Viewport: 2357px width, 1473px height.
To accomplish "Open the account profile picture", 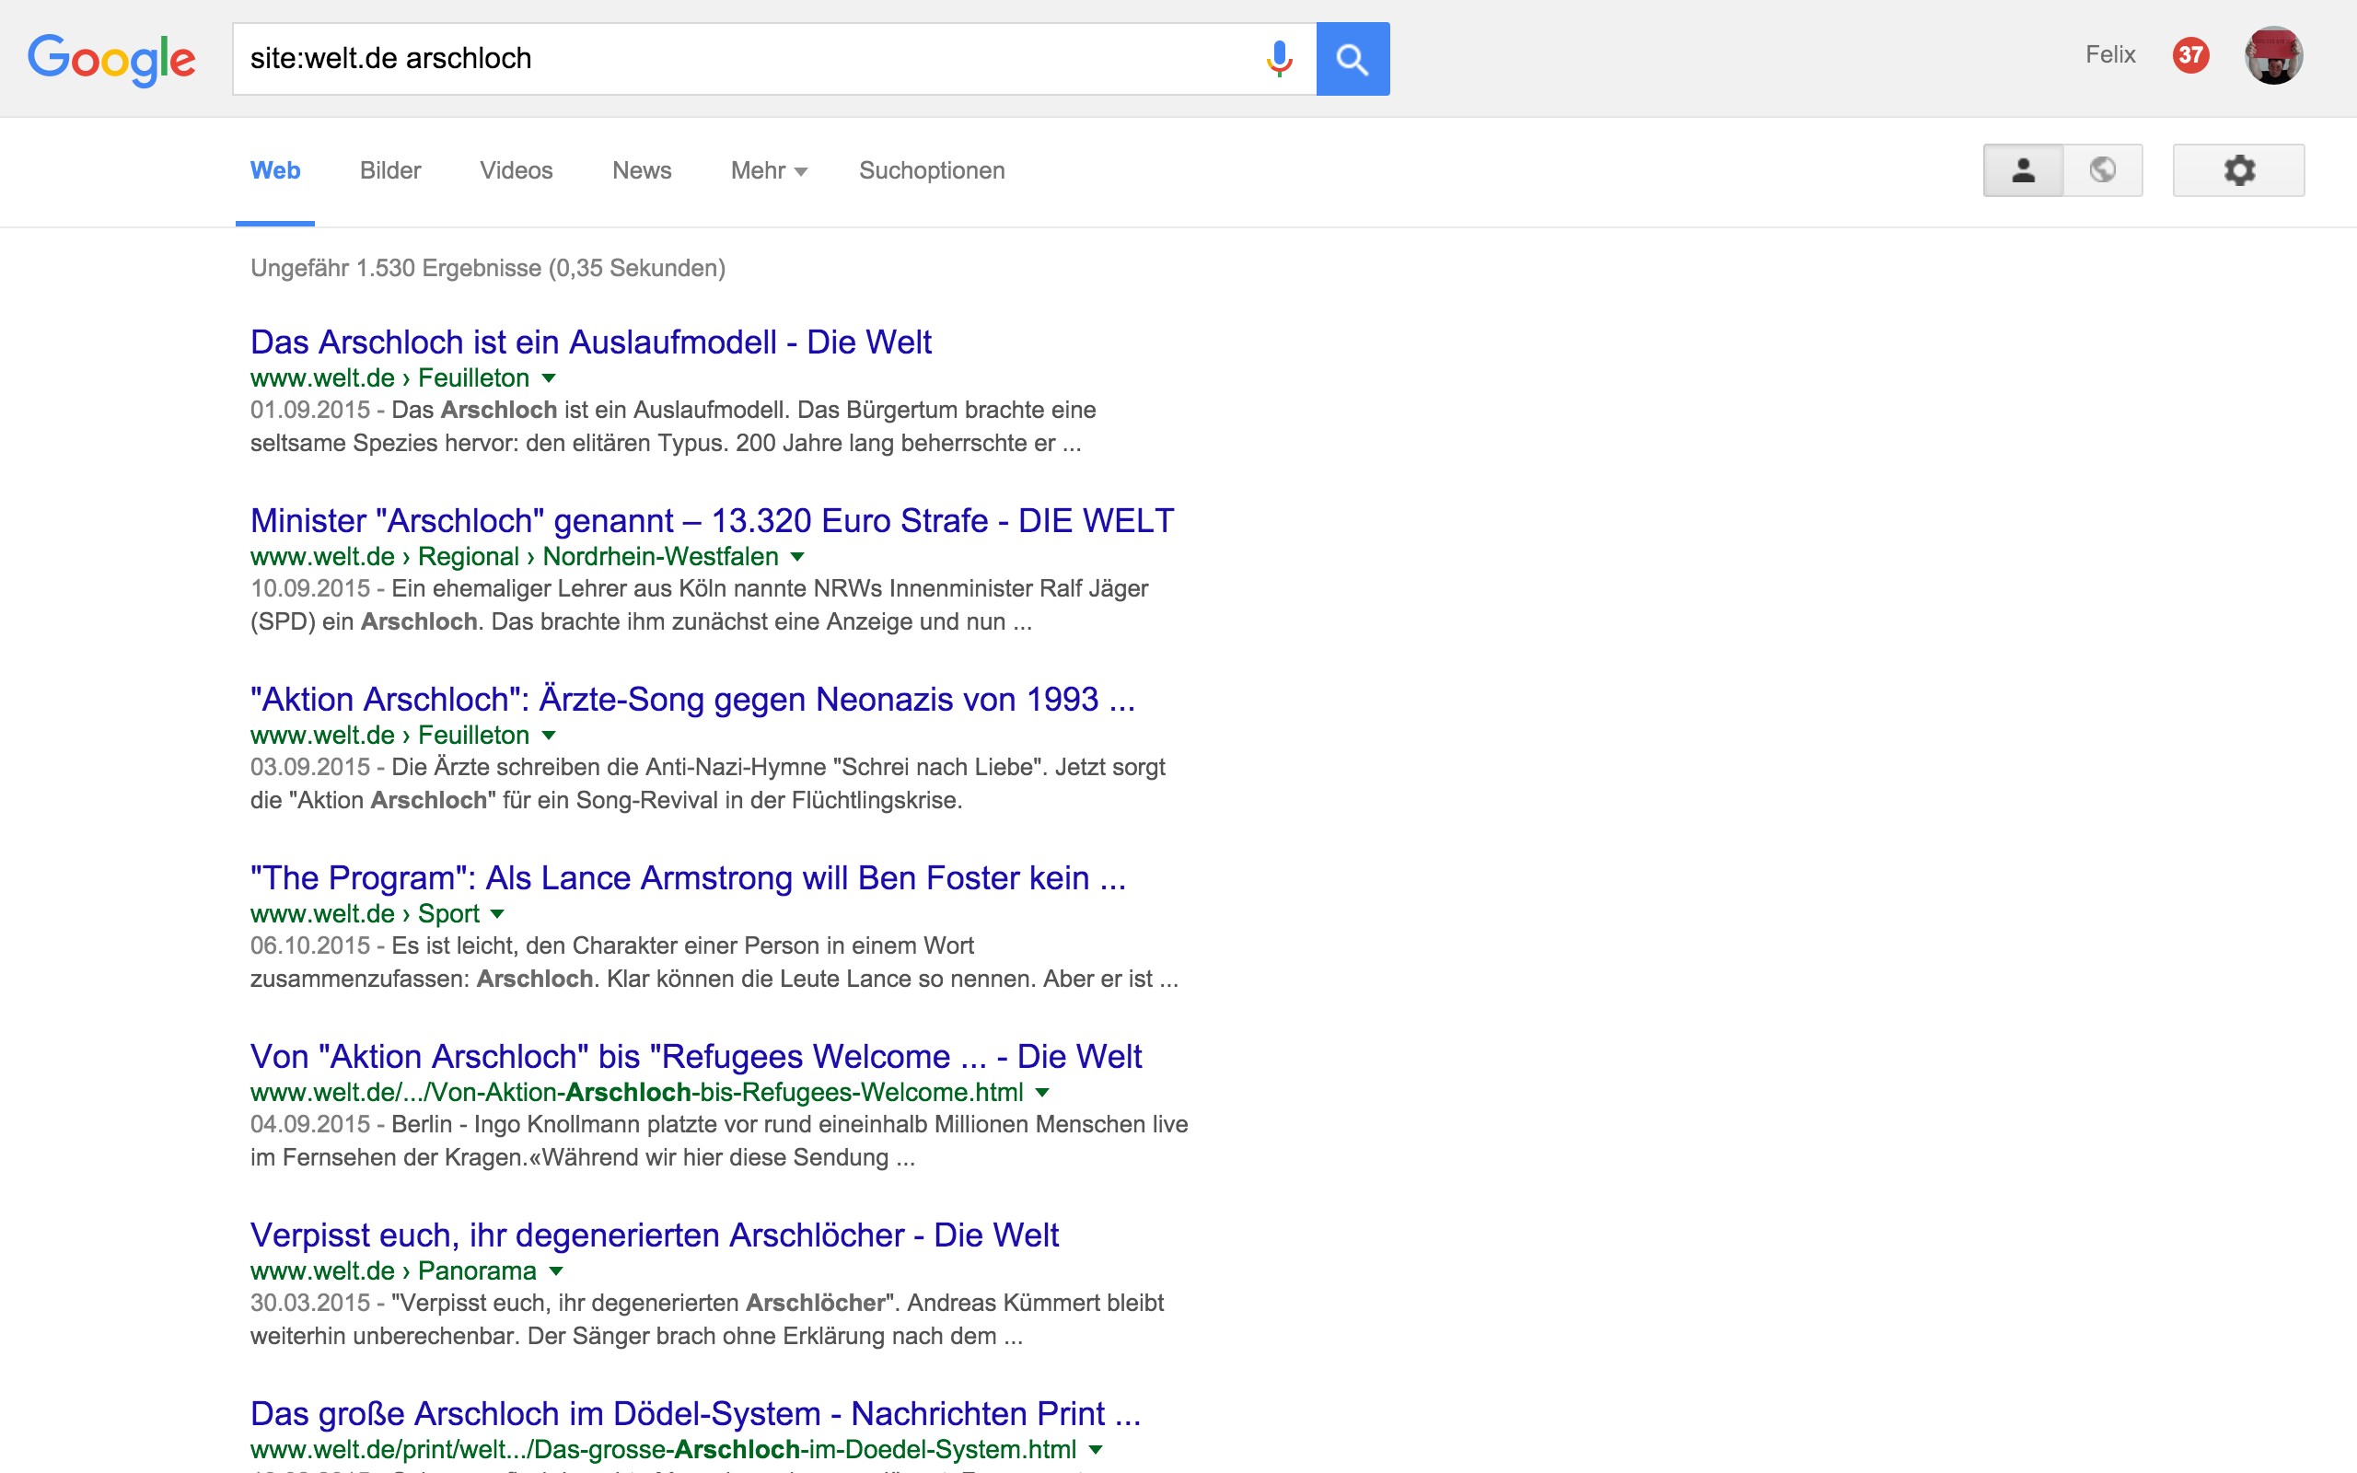I will [2273, 55].
